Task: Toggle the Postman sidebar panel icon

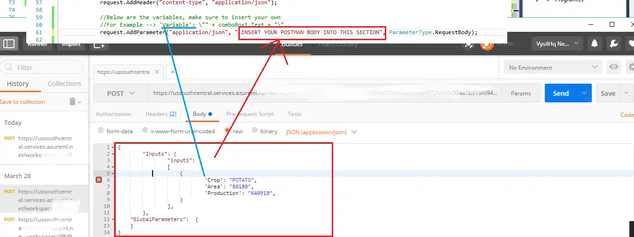Action: click(x=9, y=44)
